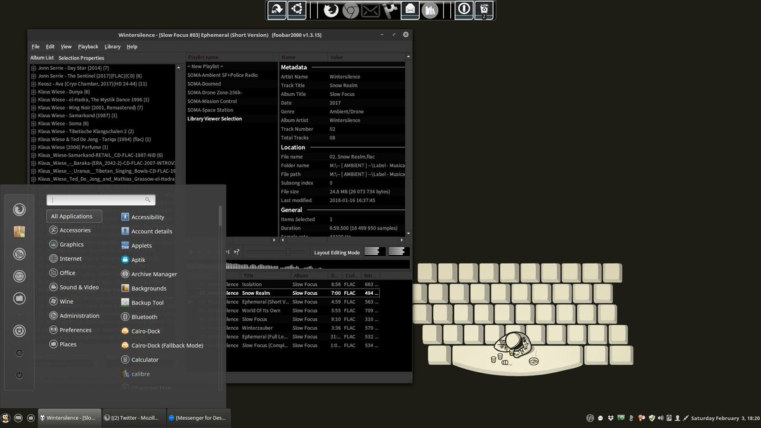
Task: Click the shield update tray icon
Action: [651, 418]
